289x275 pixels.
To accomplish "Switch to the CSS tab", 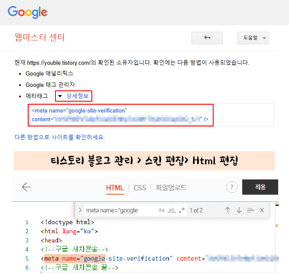I will [x=140, y=188].
